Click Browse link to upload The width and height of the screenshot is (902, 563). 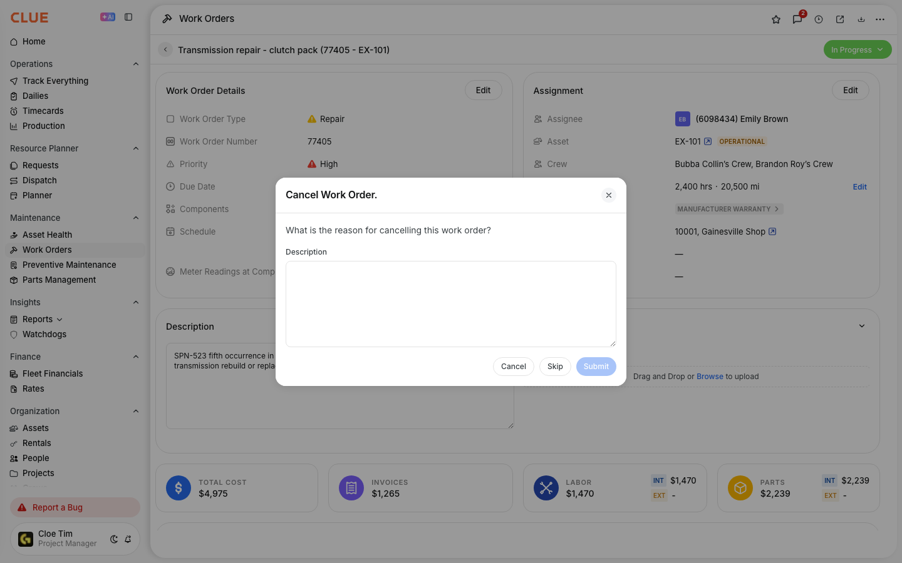point(710,377)
